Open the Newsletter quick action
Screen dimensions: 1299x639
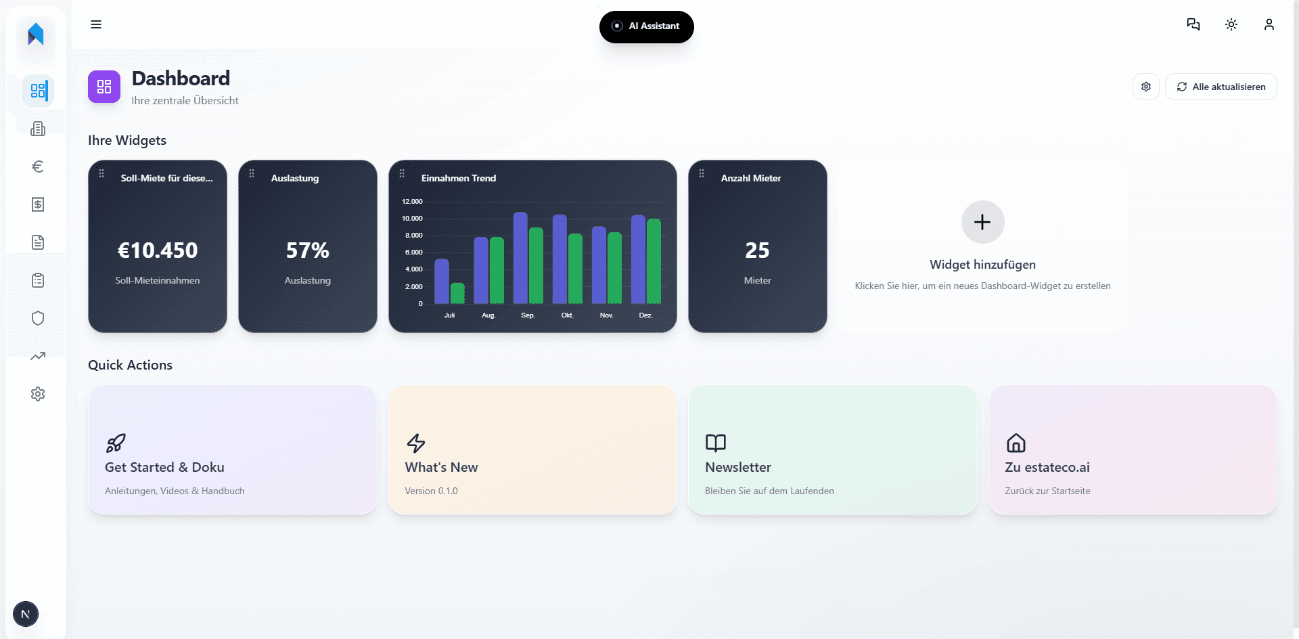(x=831, y=450)
